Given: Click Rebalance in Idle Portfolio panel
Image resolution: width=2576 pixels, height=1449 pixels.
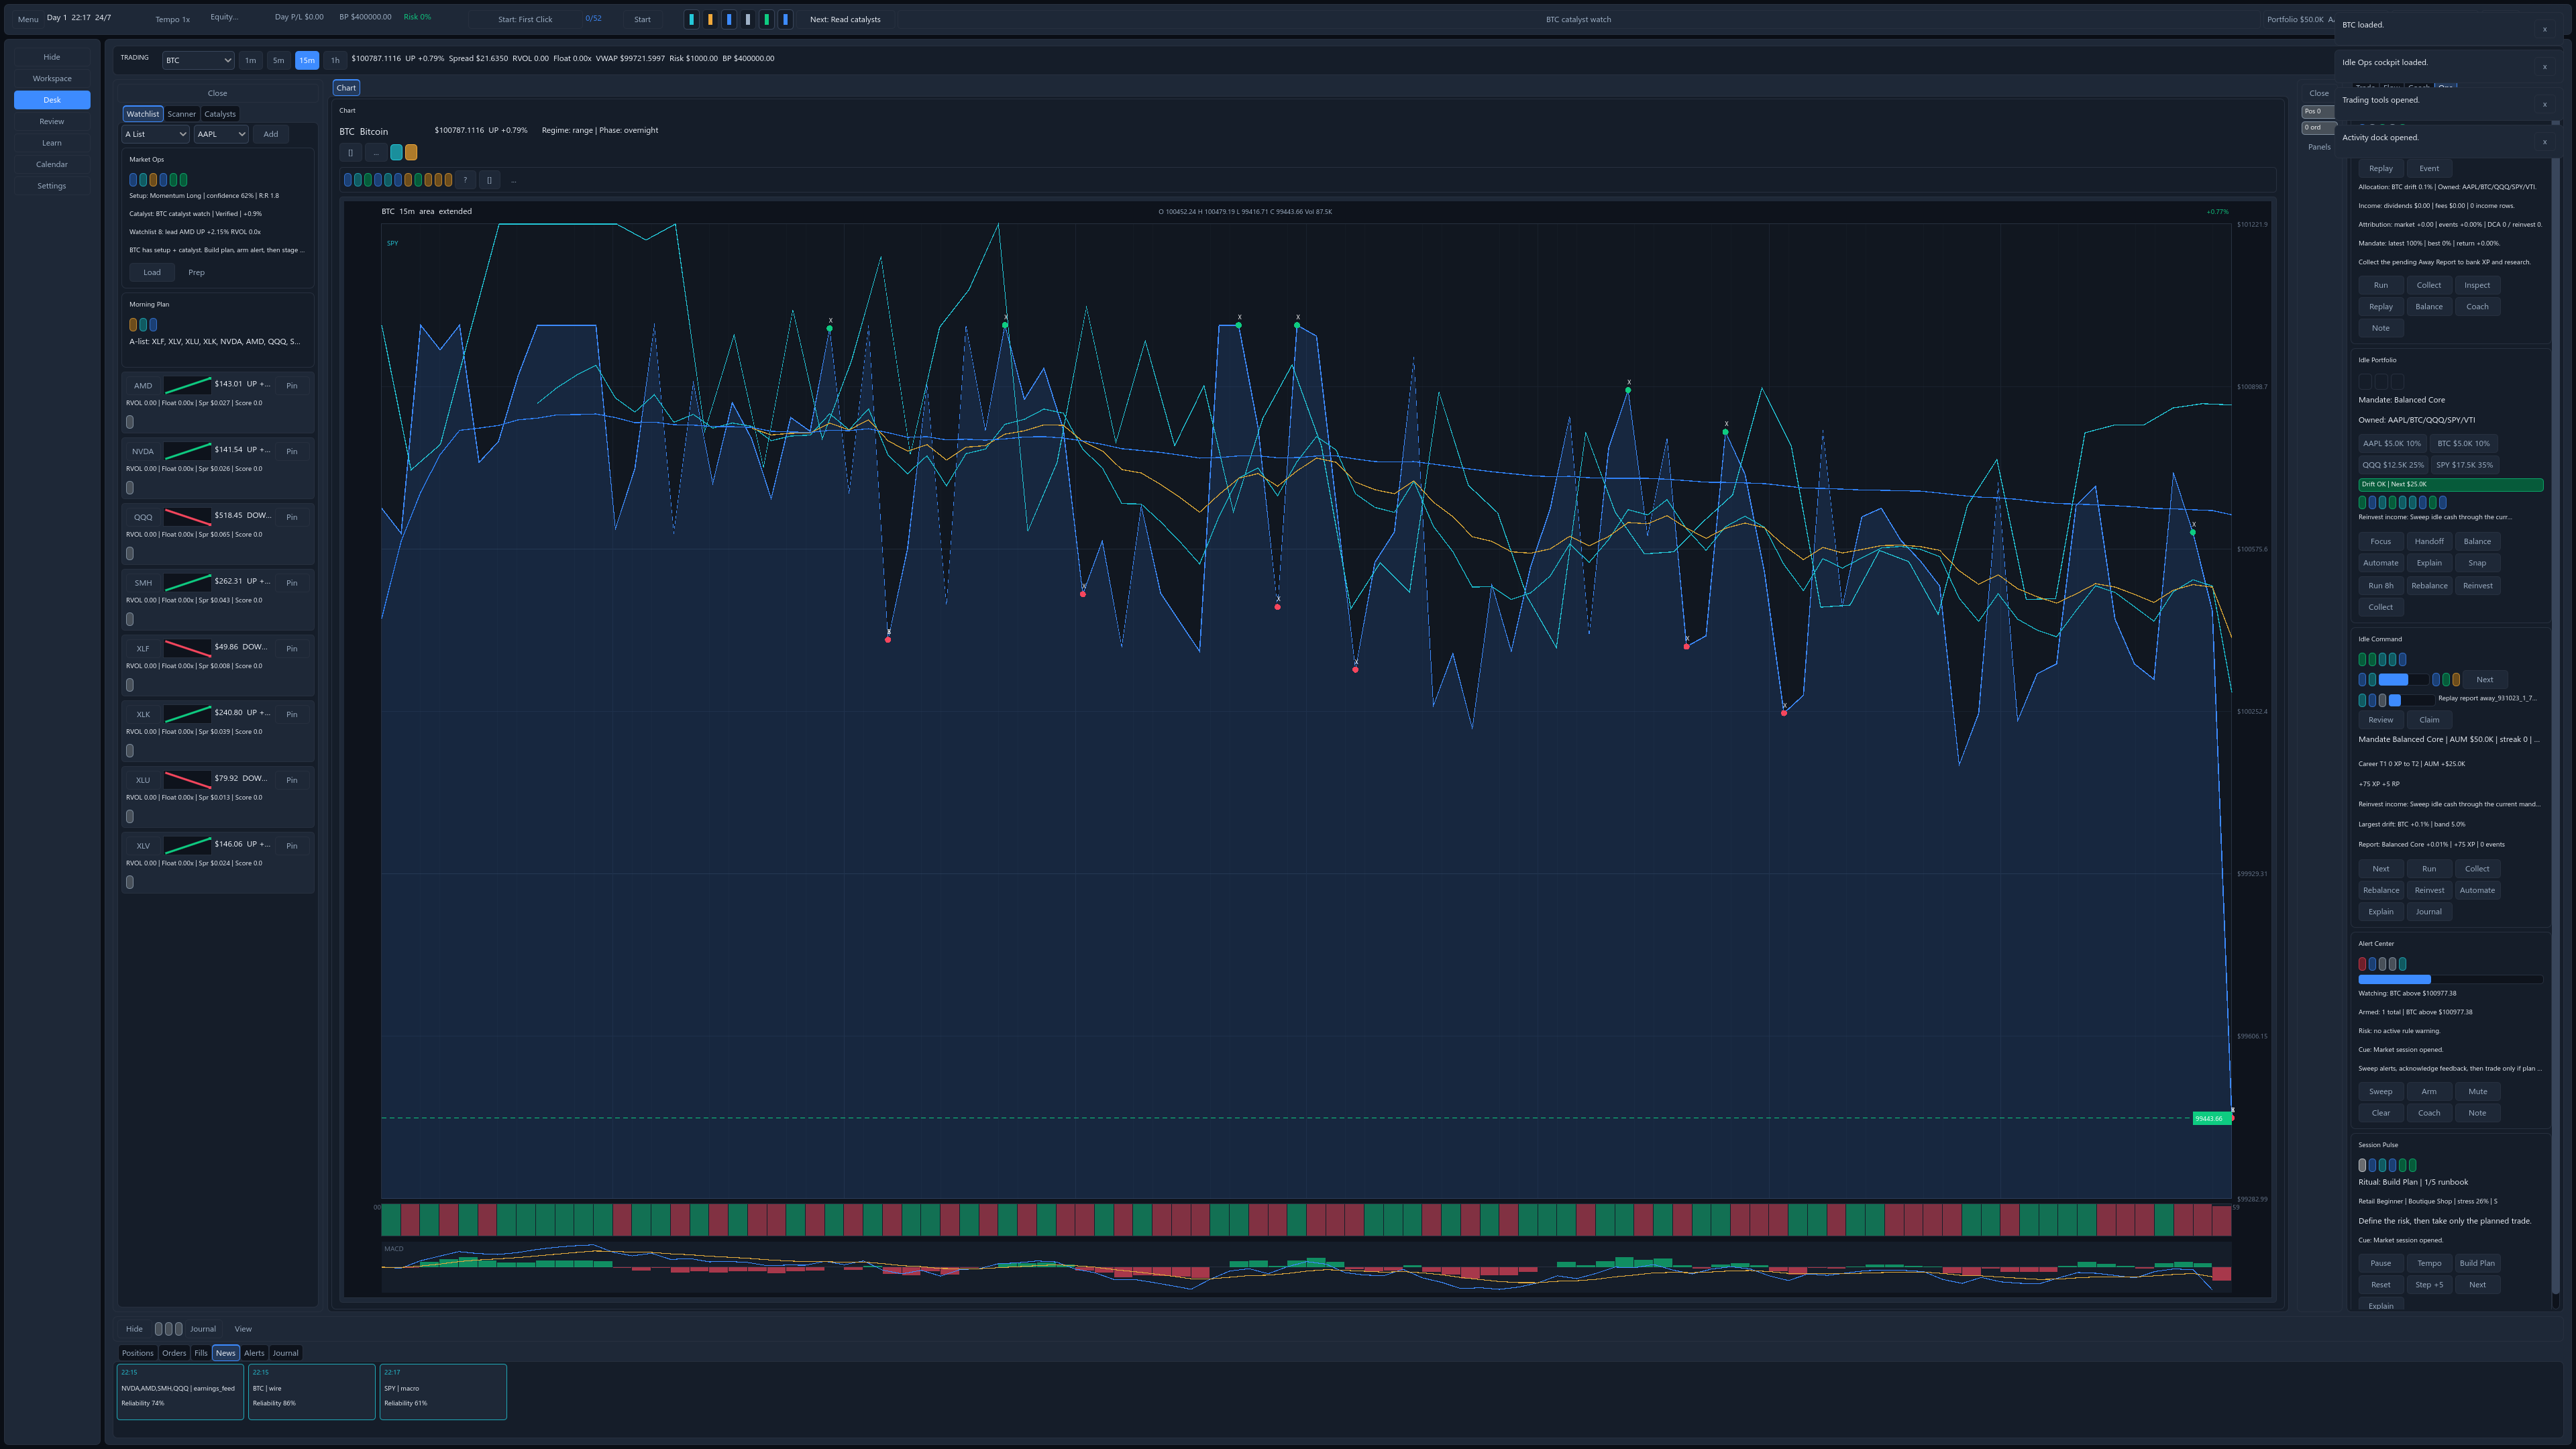Looking at the screenshot, I should pyautogui.click(x=2429, y=586).
